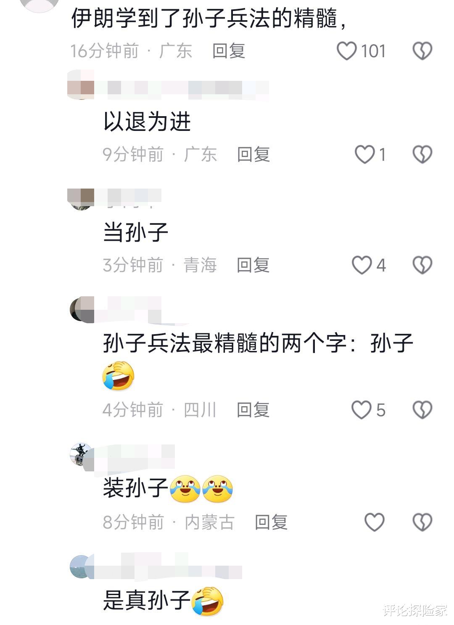Tap broken heart on the 四川 comment
Screen dimensions: 454x625
coord(422,410)
